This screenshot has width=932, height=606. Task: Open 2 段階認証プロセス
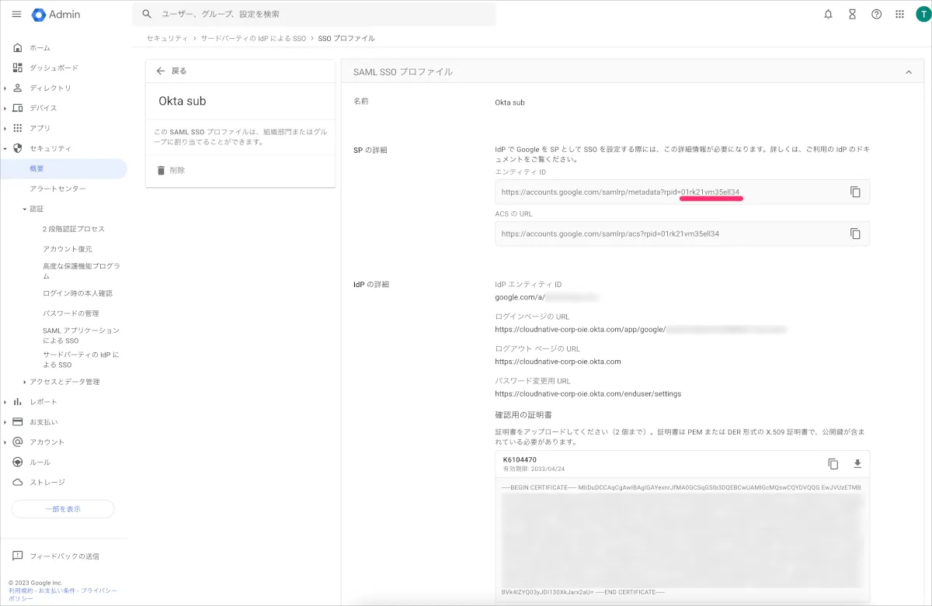(x=74, y=229)
